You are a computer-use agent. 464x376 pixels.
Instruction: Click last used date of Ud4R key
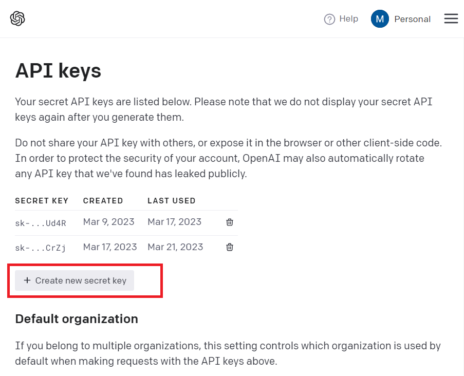(174, 222)
